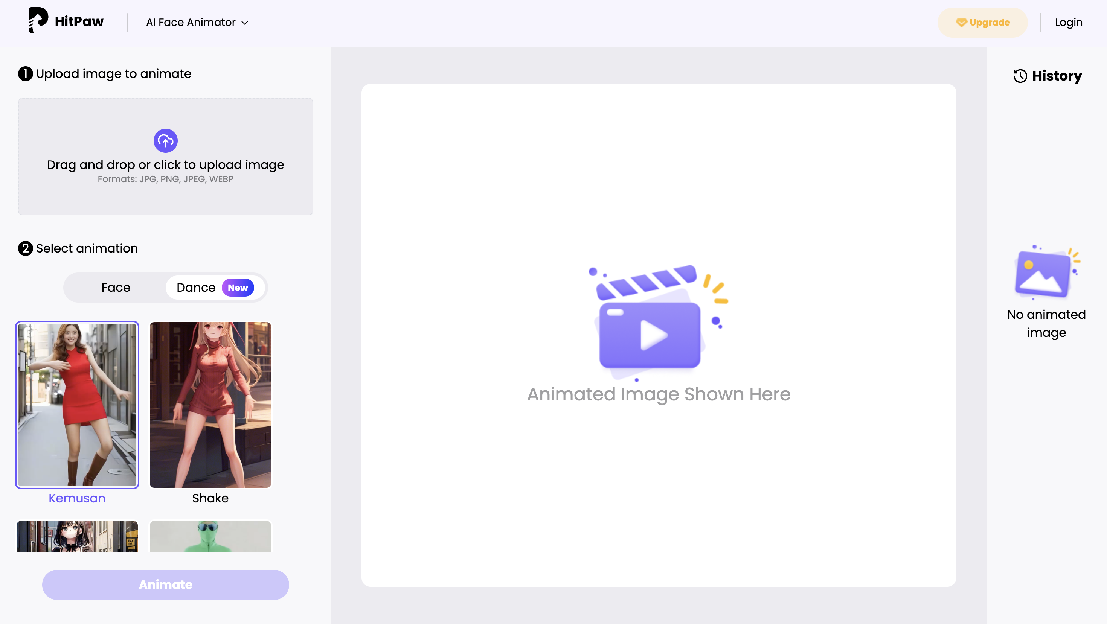Open the Login link

coord(1069,22)
